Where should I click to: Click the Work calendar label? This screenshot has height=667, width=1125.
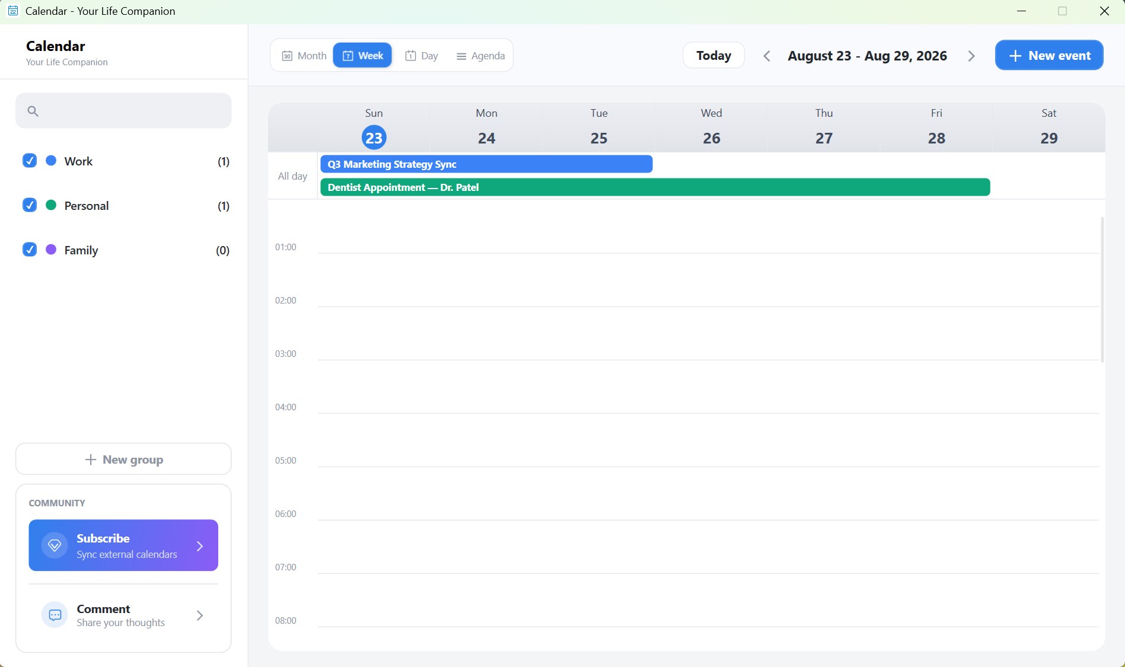(78, 161)
